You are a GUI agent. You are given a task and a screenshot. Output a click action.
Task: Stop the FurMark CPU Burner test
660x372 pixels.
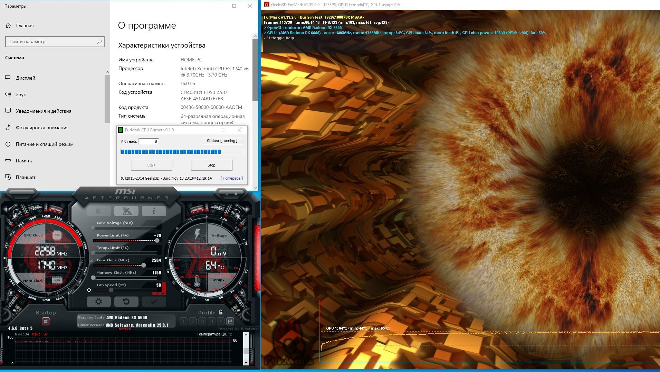[211, 165]
